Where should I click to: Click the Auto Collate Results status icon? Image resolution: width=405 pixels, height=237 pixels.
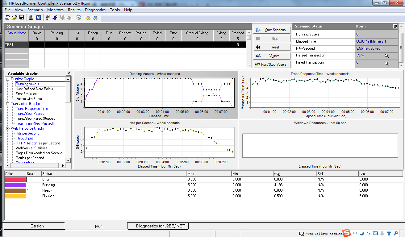[x=302, y=234]
